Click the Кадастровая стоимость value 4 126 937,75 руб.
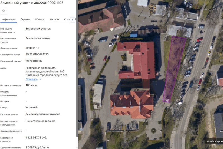Image resolution: width=223 pixels, height=149 pixels. tap(36, 137)
